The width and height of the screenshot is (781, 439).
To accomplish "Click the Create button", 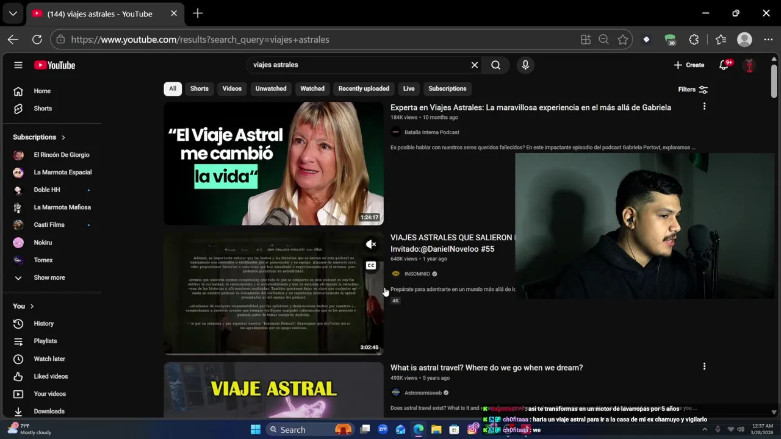I will coord(689,65).
